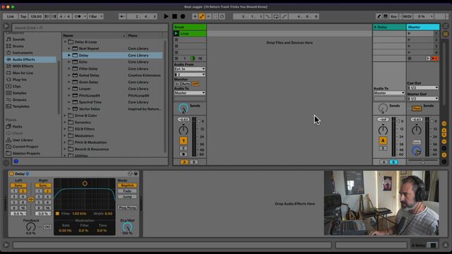
Task: Click the Capture MIDI button
Action: [215, 16]
